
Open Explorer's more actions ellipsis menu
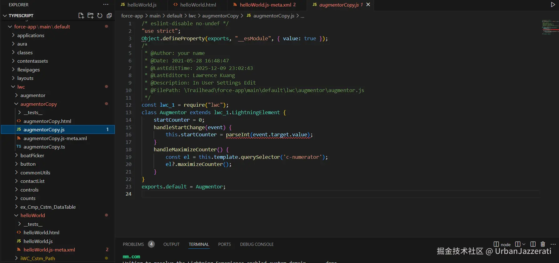(106, 5)
